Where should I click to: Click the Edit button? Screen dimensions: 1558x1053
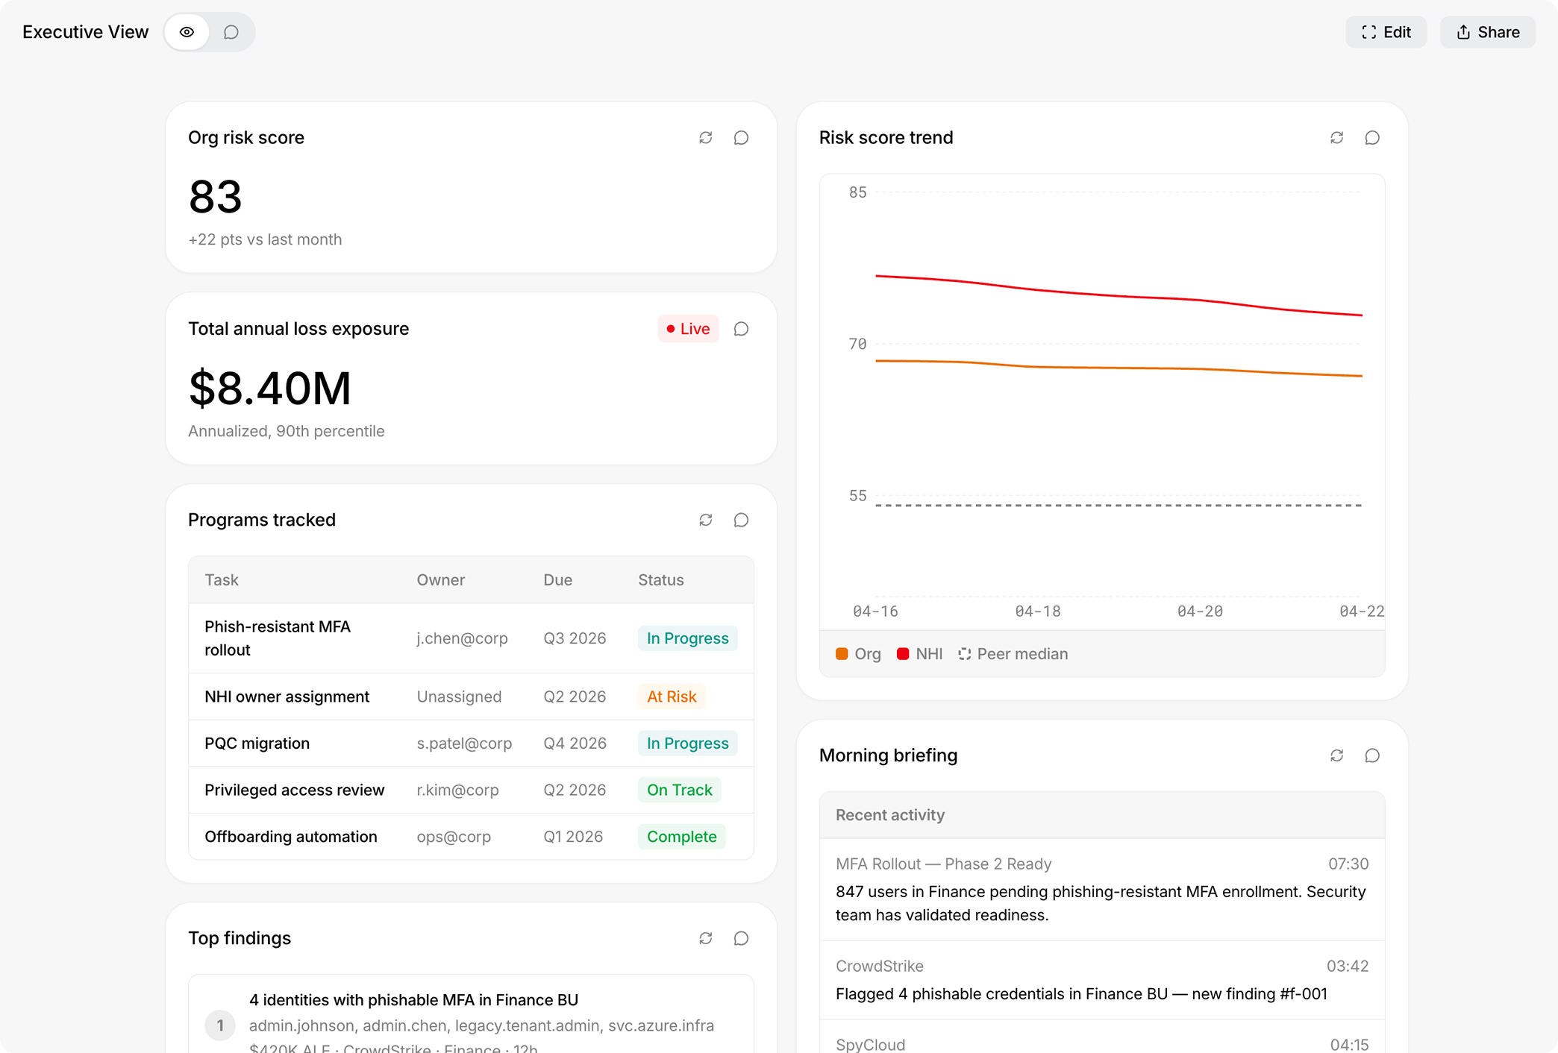point(1386,32)
